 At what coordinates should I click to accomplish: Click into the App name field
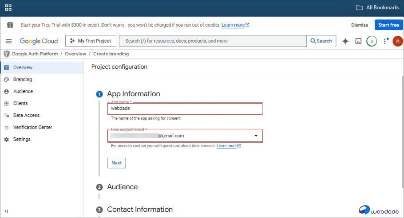pyautogui.click(x=185, y=109)
